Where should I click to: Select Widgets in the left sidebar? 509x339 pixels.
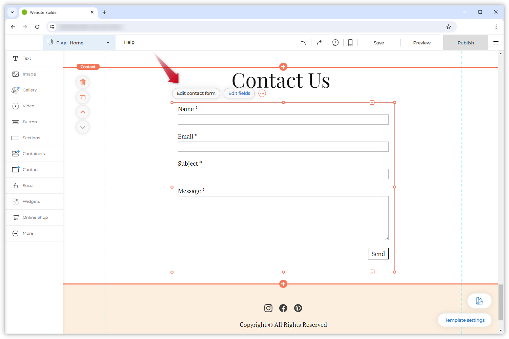tap(31, 202)
